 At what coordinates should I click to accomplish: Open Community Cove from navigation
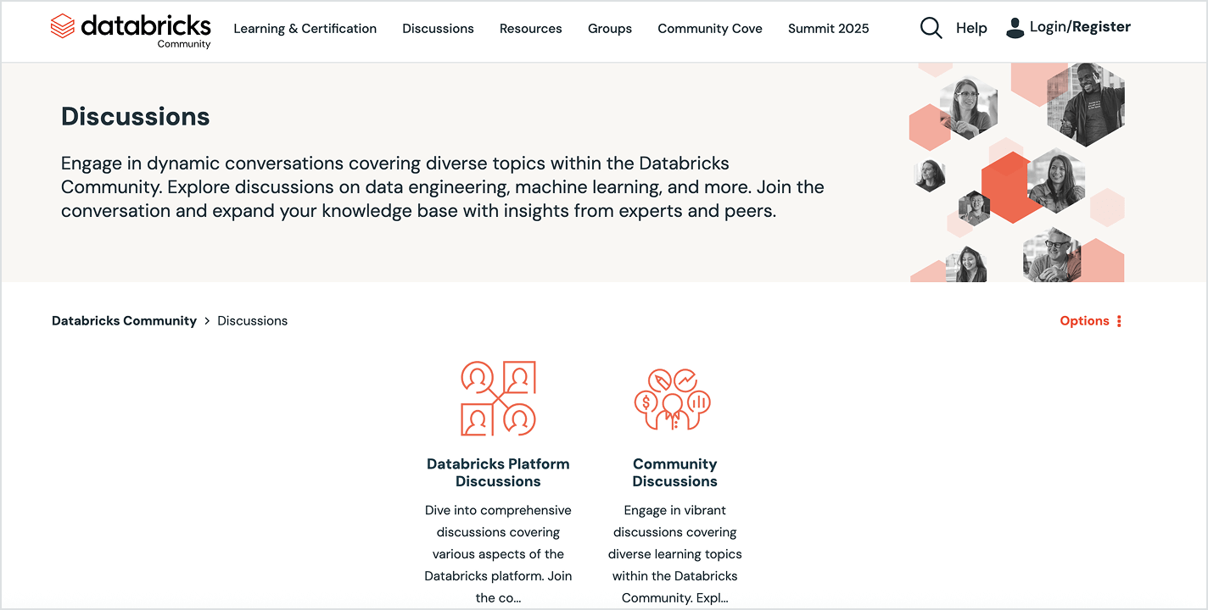pos(709,29)
